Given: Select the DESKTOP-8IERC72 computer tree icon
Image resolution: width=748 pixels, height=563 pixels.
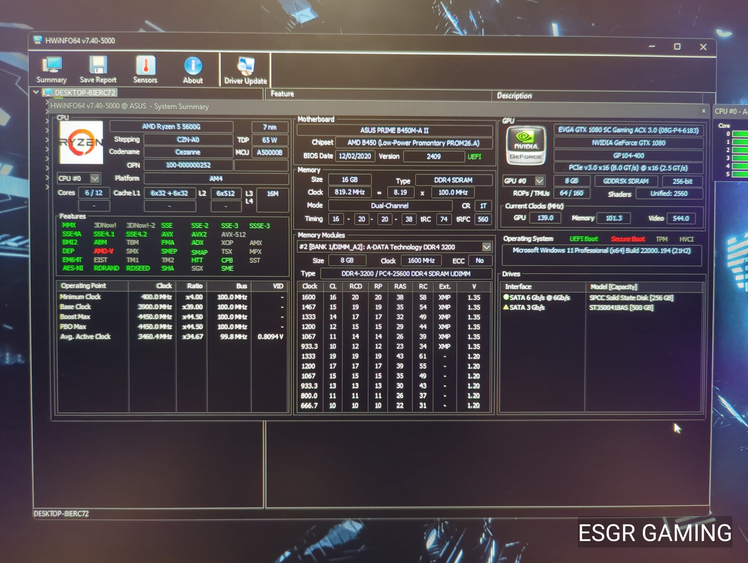Looking at the screenshot, I should tap(48, 92).
